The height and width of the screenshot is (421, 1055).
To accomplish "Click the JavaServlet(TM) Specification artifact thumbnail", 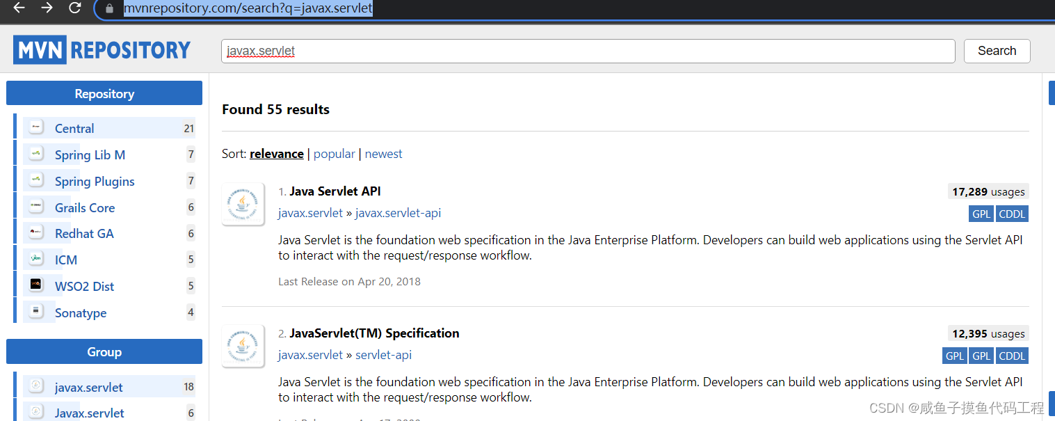I will coord(243,346).
